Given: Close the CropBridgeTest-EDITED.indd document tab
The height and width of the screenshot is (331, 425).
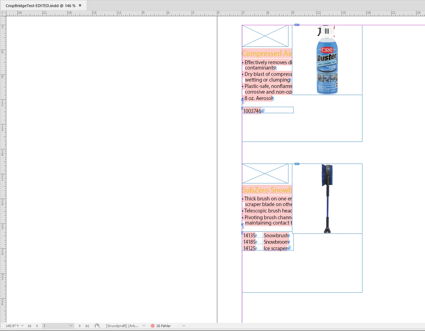Looking at the screenshot, I should [80, 5].
